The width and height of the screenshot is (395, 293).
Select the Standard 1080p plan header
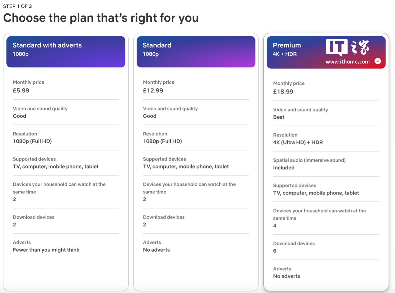click(x=196, y=52)
